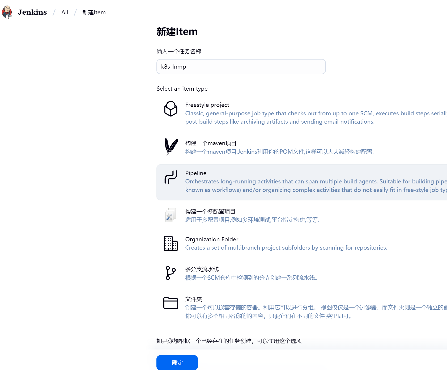
Task: Click the multibranch pipeline branch icon
Action: 171,273
